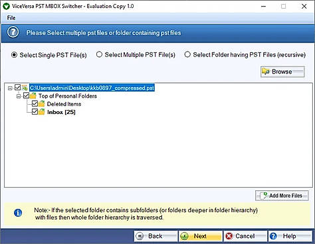This screenshot has height=244, width=315.
Task: Uncheck the Deleted Items checkbox
Action: pos(35,103)
